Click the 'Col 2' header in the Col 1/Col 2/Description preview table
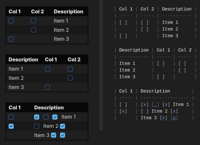Image resolution: width=200 pixels, height=145 pixels. point(38,11)
